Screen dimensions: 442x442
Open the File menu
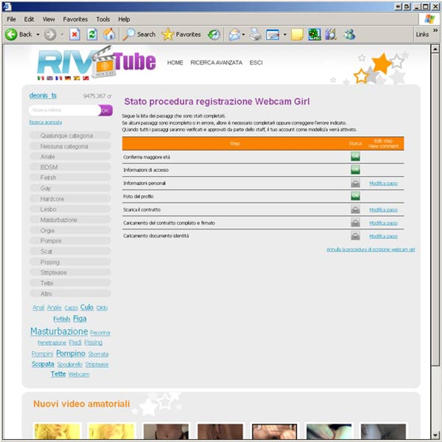pyautogui.click(x=11, y=19)
